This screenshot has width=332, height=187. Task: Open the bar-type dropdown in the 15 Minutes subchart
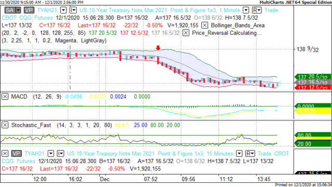pyautogui.click(x=60, y=154)
